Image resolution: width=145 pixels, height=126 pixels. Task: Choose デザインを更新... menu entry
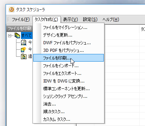tap(68, 35)
